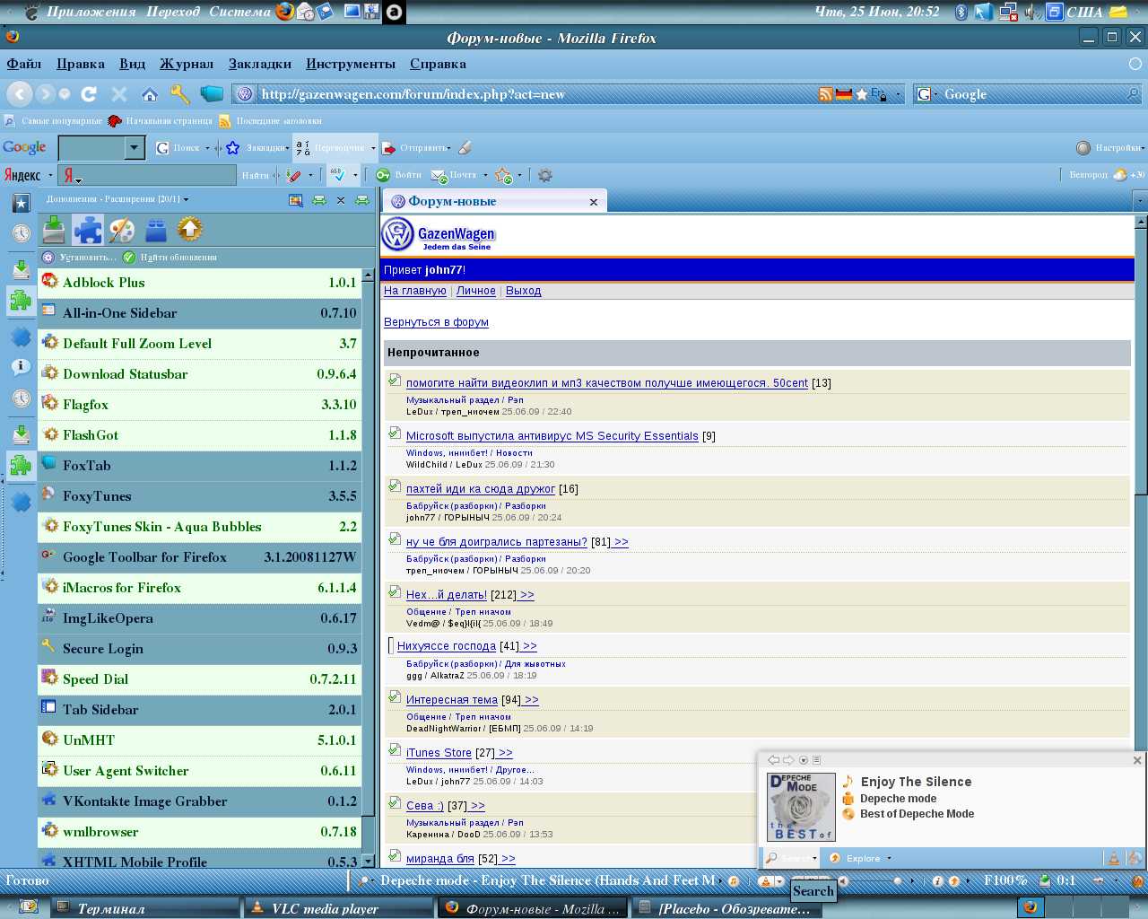Screen dimensions: 1148x919
Task: Reload the page with the refresh icon
Action: pyautogui.click(x=89, y=93)
